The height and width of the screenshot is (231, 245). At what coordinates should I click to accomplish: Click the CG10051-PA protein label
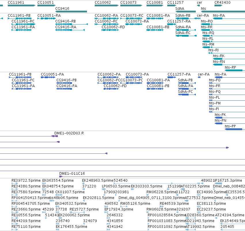point(52,74)
